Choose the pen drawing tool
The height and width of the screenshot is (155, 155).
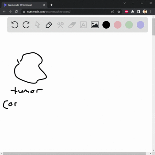click(x=49, y=25)
